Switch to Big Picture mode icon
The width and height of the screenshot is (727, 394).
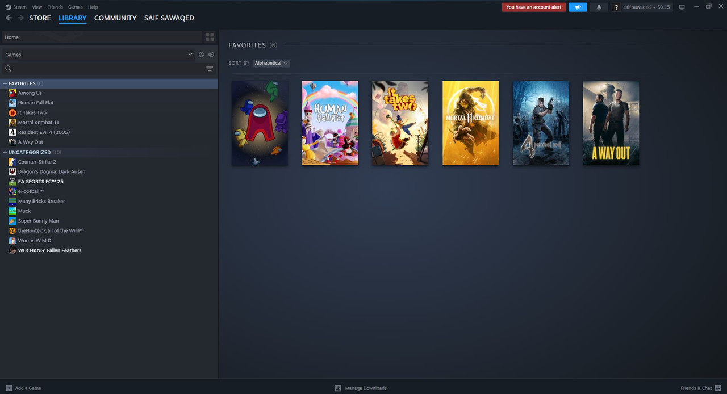[682, 7]
